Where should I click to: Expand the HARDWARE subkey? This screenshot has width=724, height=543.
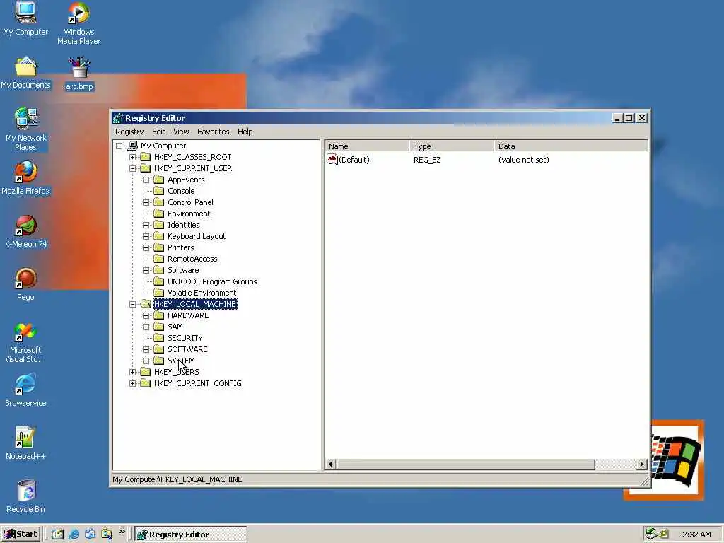[146, 315]
